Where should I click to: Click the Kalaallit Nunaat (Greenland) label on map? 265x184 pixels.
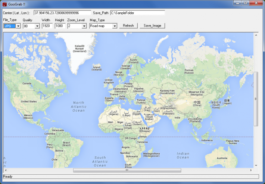79,49
